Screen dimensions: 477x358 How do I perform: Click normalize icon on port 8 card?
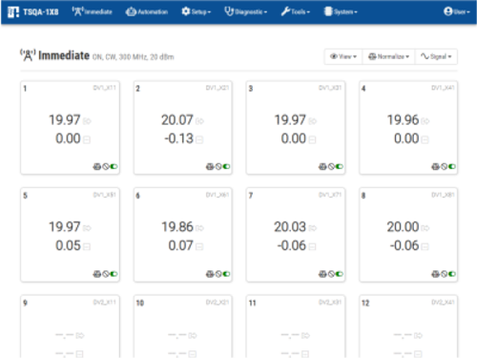tap(436, 274)
